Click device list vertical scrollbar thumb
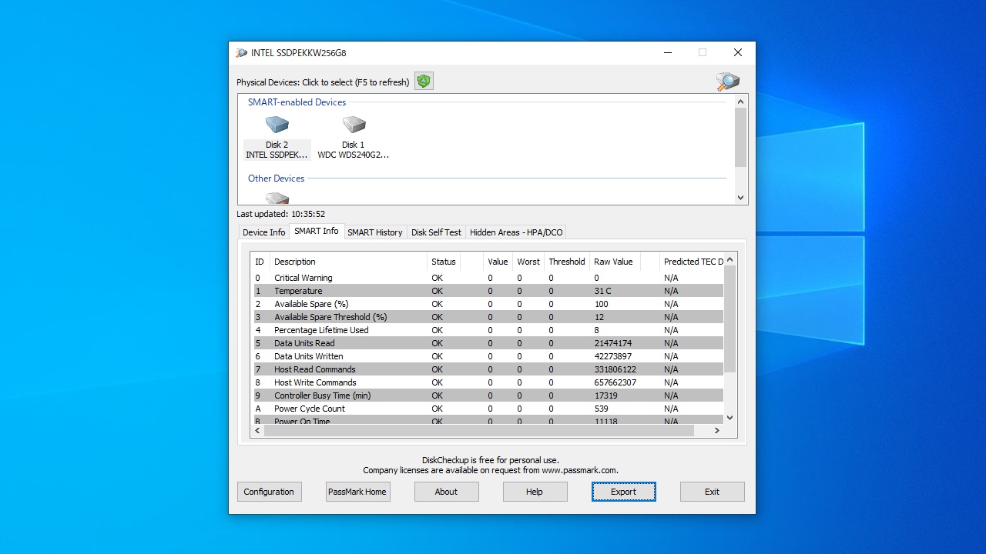The width and height of the screenshot is (986, 554). [x=741, y=137]
